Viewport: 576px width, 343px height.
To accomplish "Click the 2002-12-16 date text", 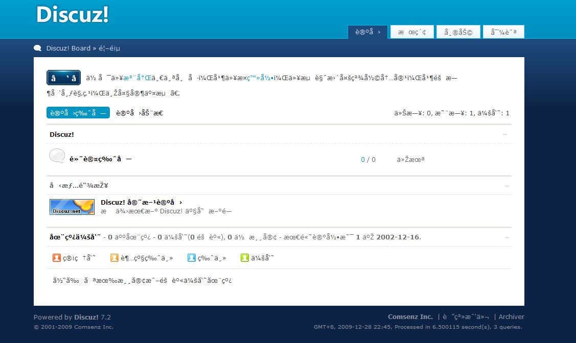I will pyautogui.click(x=398, y=237).
